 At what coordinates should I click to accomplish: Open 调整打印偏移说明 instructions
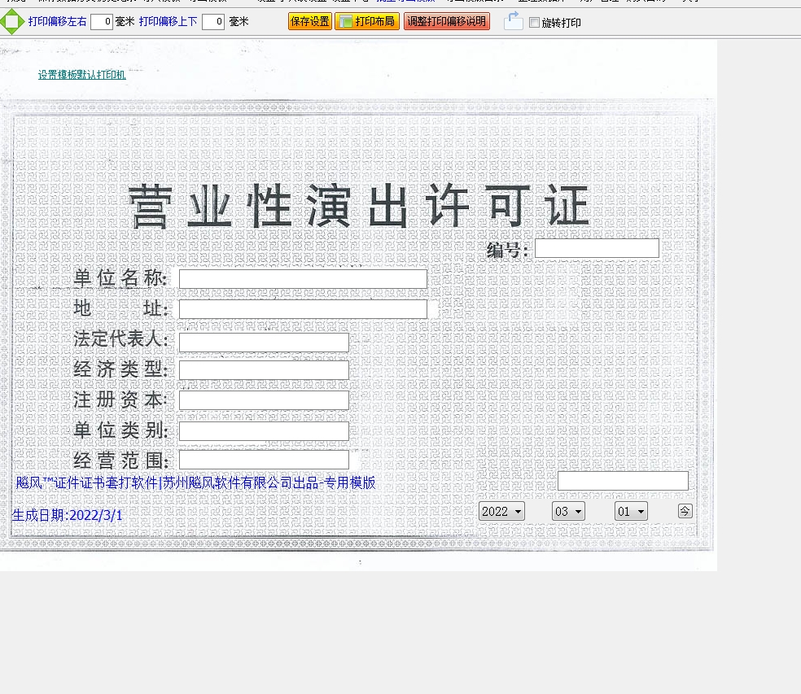[446, 22]
